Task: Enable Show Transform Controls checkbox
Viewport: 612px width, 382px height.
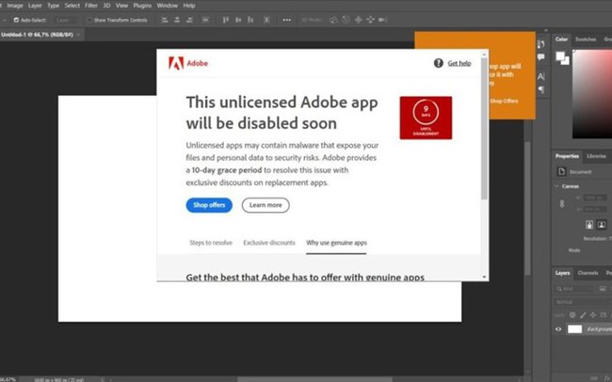Action: [88, 19]
